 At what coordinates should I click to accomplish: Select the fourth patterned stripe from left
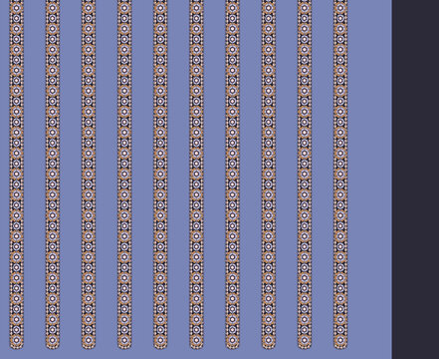[x=124, y=175]
